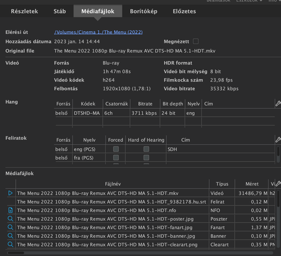The height and width of the screenshot is (256, 281).
Task: Toggle Hard of Hearing for eng (PGS) subtitle
Action: click(x=146, y=149)
